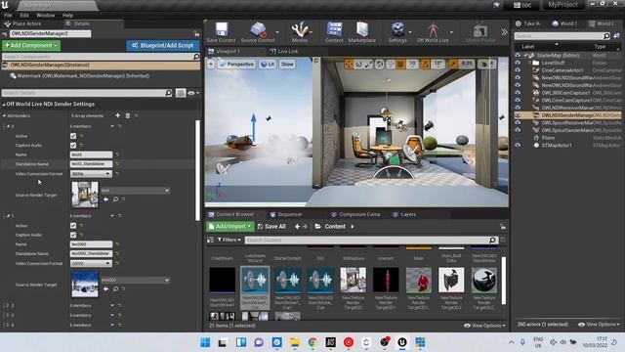The width and height of the screenshot is (625, 352).
Task: Click Save All in Content Browser
Action: coord(271,226)
